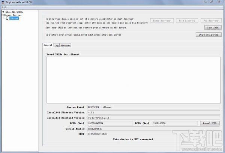Click the Enter Recovery button
The image size is (225, 153).
(x=162, y=21)
